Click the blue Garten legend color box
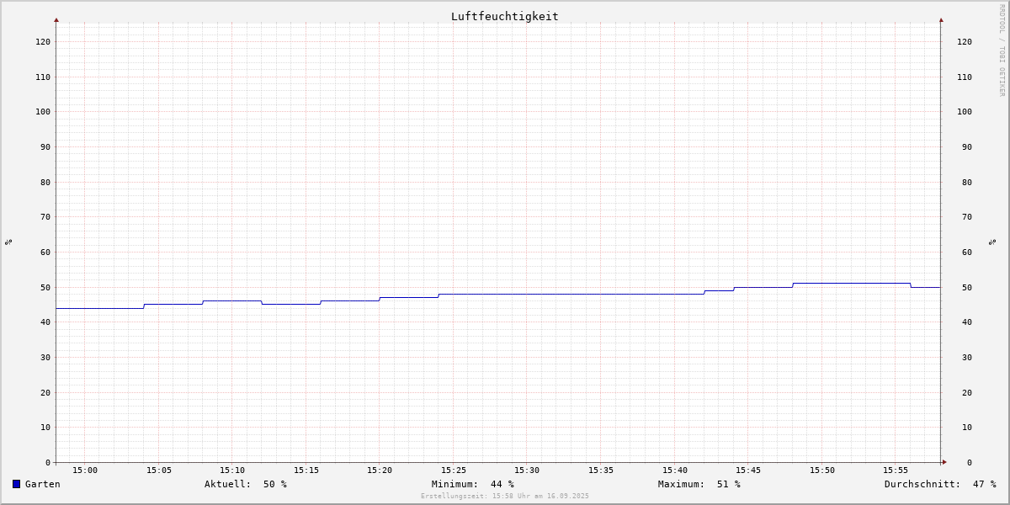1010x505 pixels. pyautogui.click(x=16, y=484)
